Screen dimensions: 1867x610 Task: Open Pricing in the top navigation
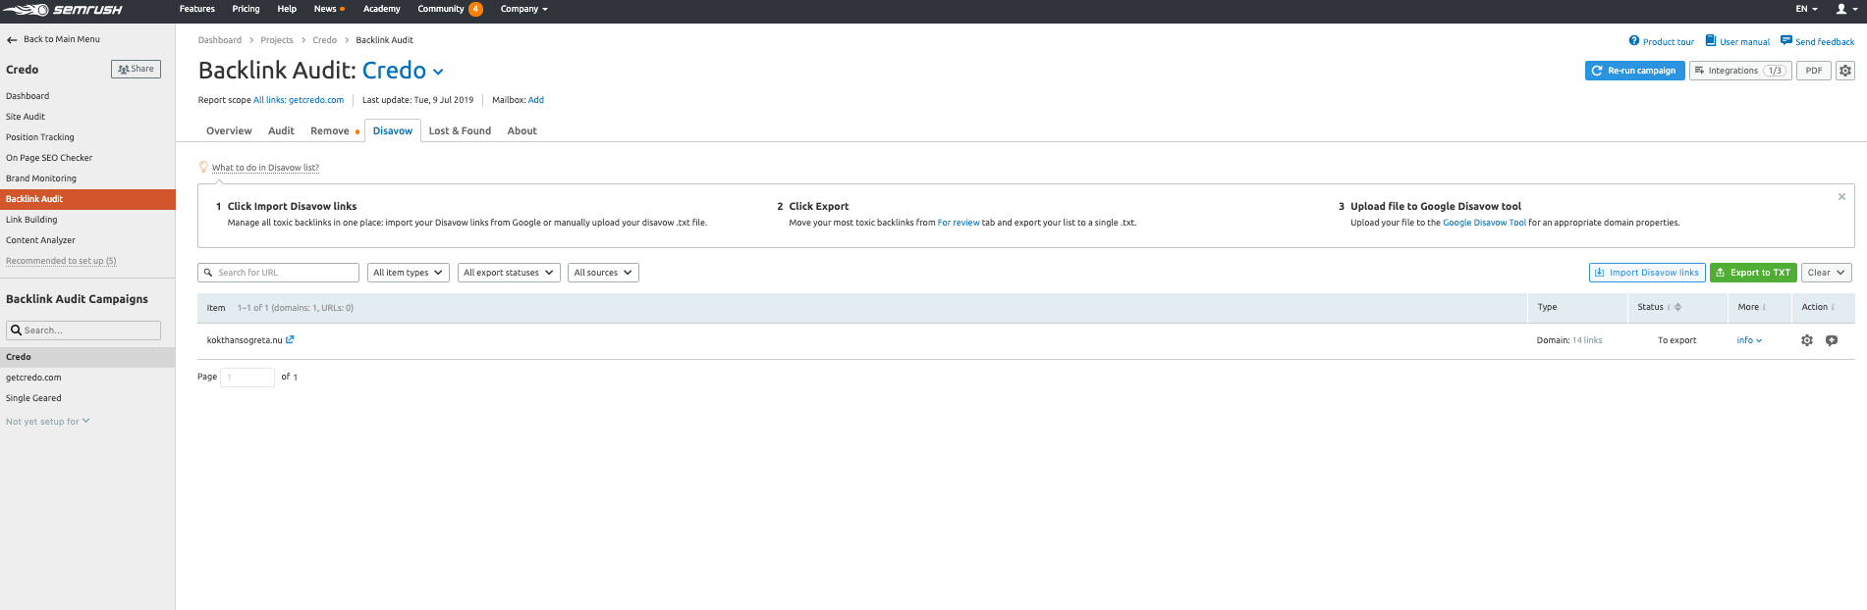click(x=246, y=9)
